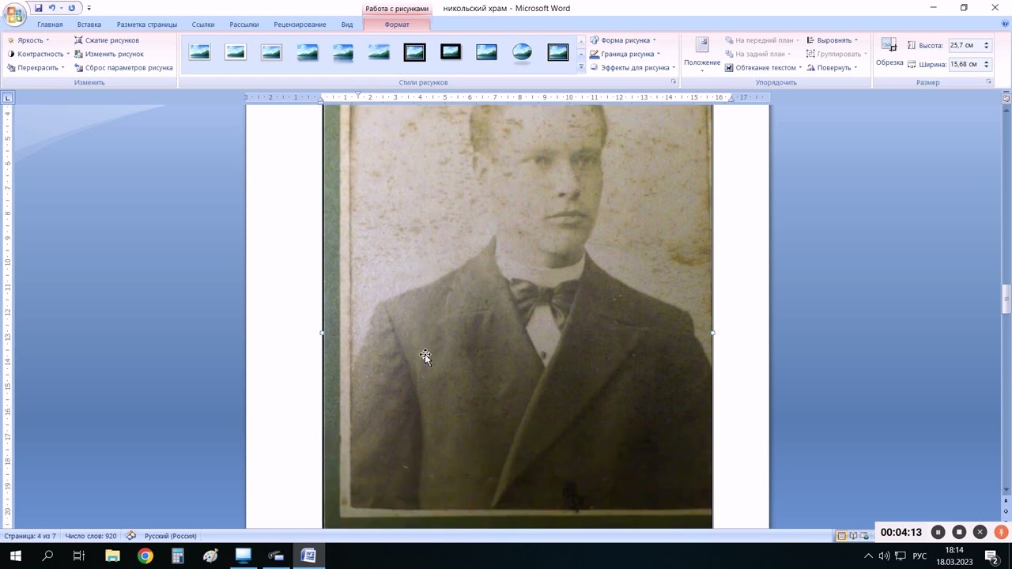Click the Ширина width input field

click(x=965, y=64)
